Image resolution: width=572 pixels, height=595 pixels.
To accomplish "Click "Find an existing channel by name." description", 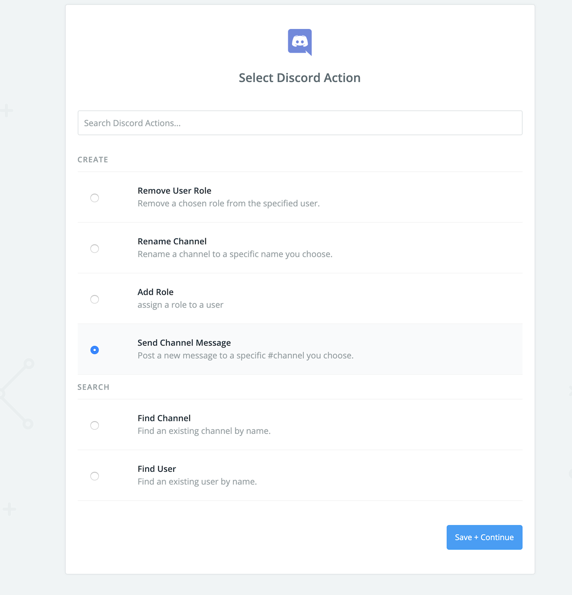I will point(204,431).
